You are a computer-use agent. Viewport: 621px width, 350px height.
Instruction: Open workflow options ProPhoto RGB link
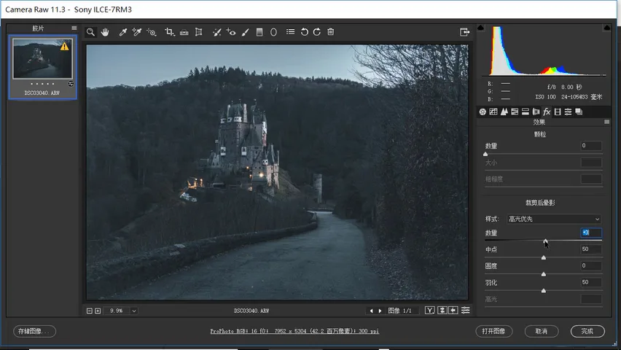pyautogui.click(x=294, y=331)
